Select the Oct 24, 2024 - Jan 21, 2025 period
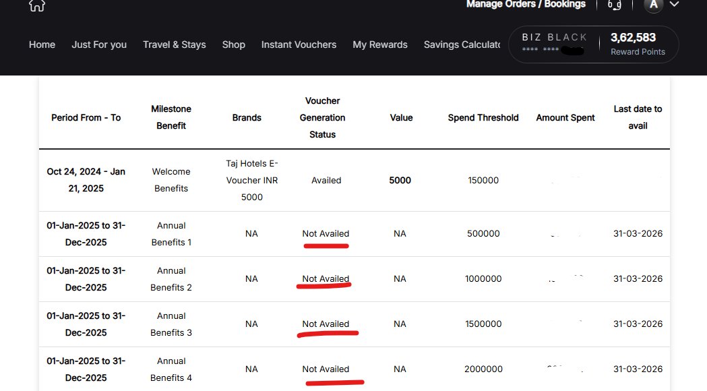707x391 pixels. pos(86,180)
